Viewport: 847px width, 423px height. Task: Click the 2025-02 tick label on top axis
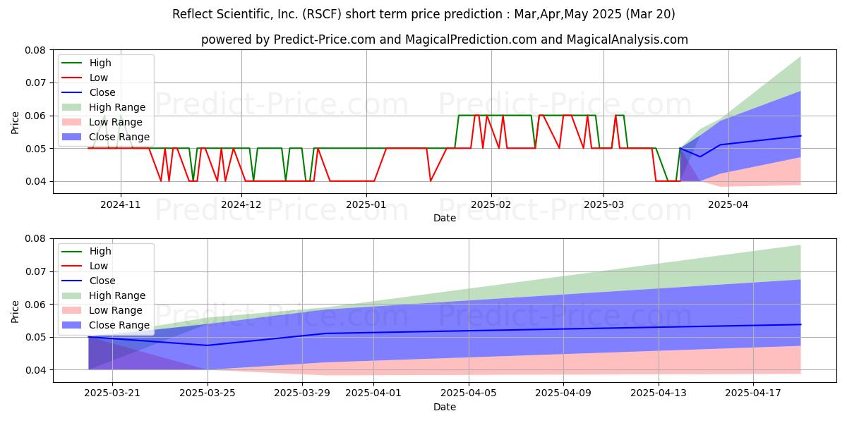point(491,204)
